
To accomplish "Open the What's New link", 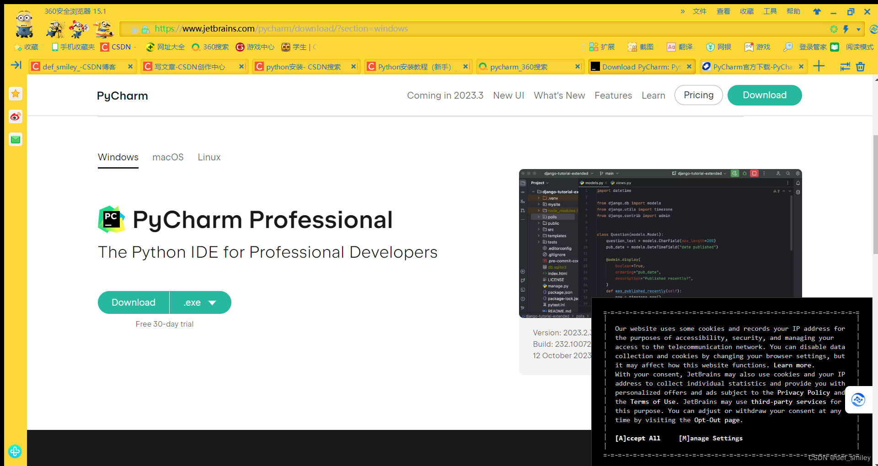I will coord(559,95).
